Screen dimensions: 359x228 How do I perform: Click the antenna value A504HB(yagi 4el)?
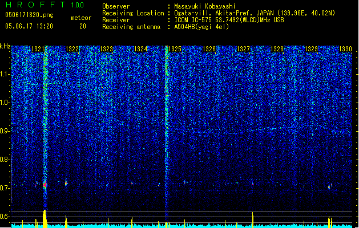click(201, 27)
